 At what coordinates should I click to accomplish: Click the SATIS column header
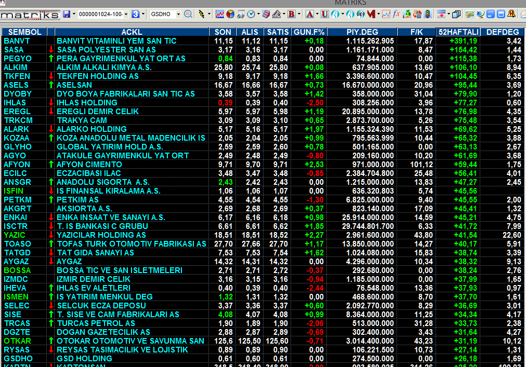pyautogui.click(x=278, y=32)
